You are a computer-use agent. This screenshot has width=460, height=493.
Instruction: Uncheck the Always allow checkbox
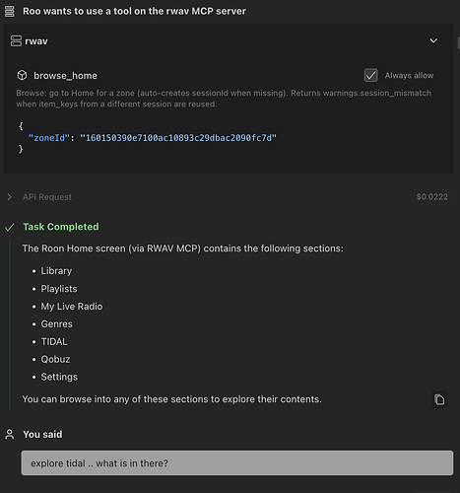coord(370,75)
